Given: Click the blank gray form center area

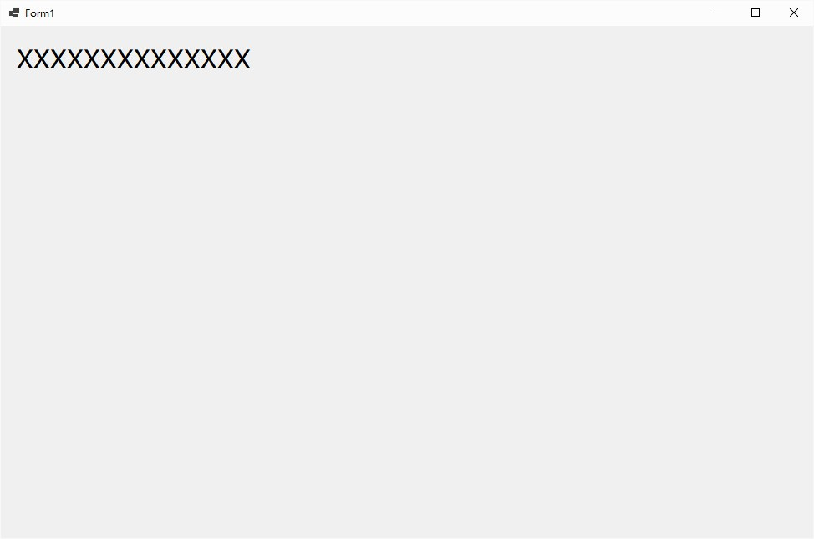Looking at the screenshot, I should coord(407,282).
